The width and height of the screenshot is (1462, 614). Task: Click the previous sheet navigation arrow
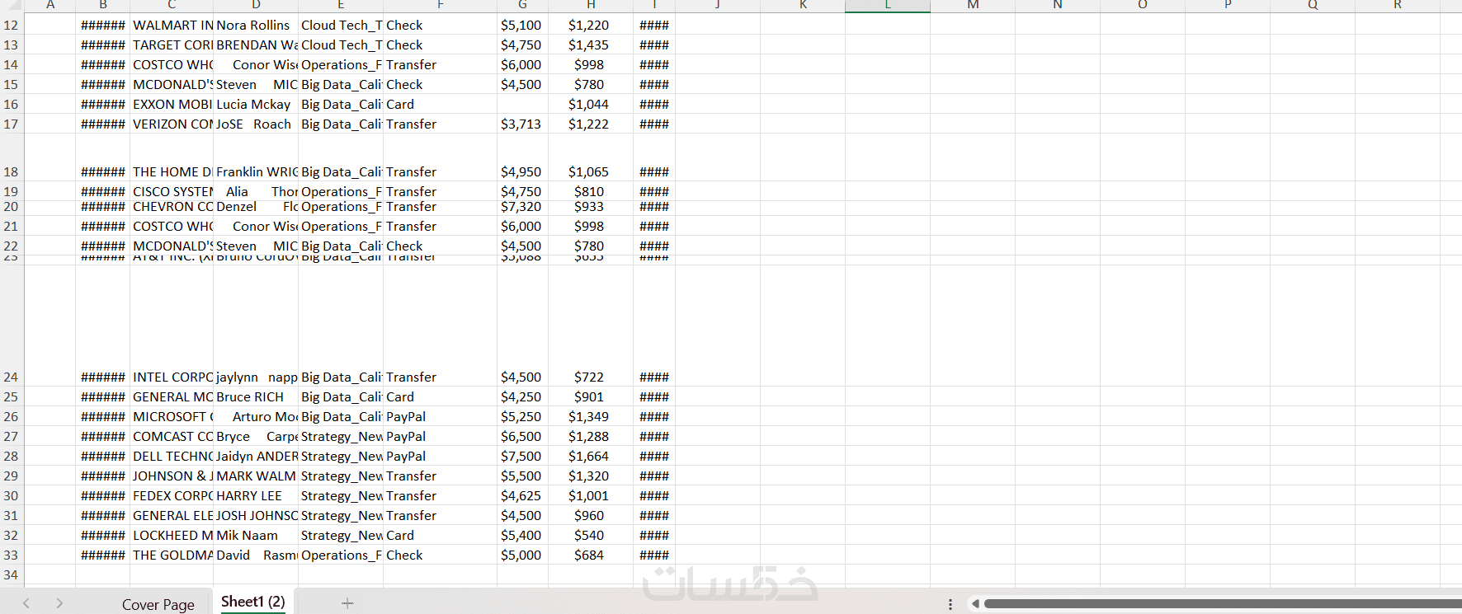point(26,603)
